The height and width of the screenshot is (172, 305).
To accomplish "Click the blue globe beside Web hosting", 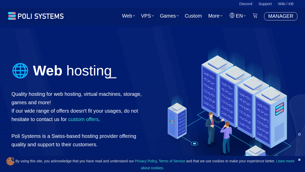I will click(x=20, y=71).
